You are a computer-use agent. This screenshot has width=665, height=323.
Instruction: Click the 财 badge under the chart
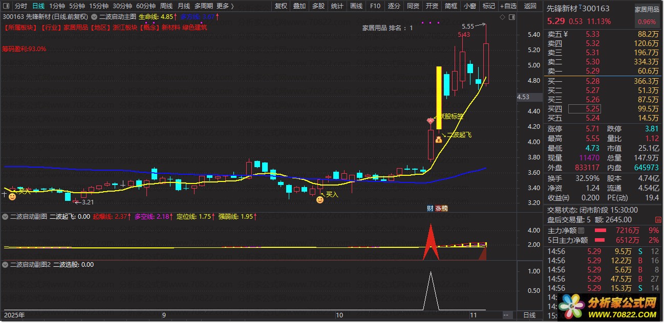(x=430, y=208)
